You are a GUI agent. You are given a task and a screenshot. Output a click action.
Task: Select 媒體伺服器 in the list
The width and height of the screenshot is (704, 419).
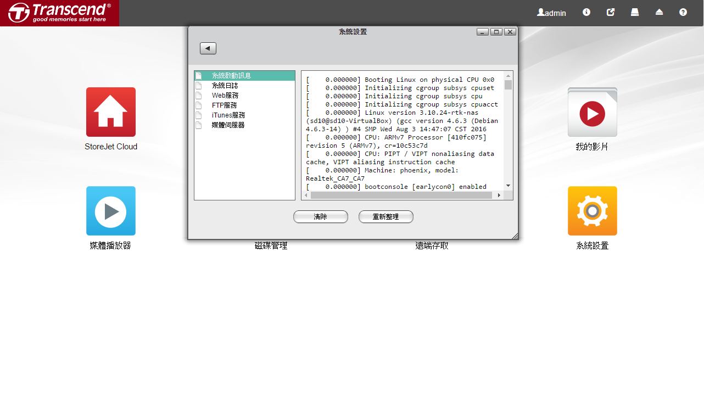point(245,125)
